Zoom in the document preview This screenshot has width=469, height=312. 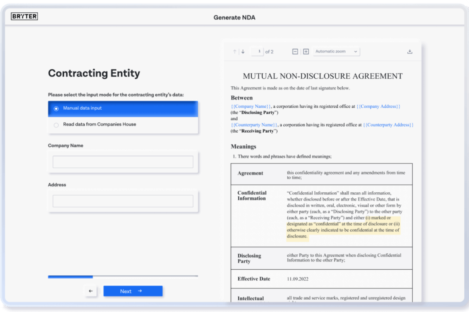point(306,52)
